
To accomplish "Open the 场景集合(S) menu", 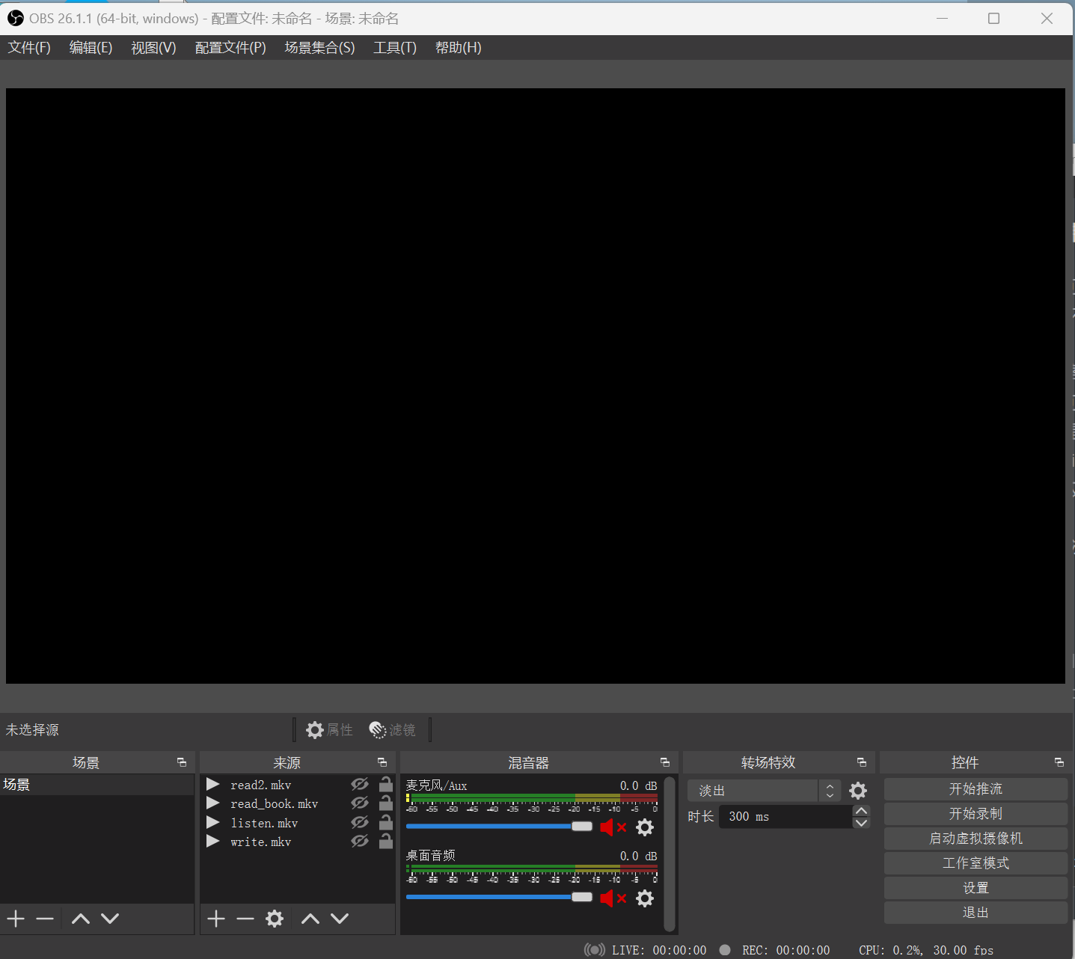I will (x=319, y=48).
